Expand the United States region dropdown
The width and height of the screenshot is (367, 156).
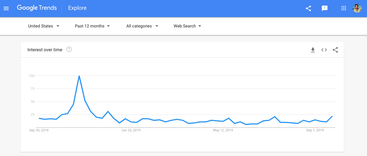(x=44, y=26)
